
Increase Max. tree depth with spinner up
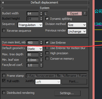click(x=41, y=53)
